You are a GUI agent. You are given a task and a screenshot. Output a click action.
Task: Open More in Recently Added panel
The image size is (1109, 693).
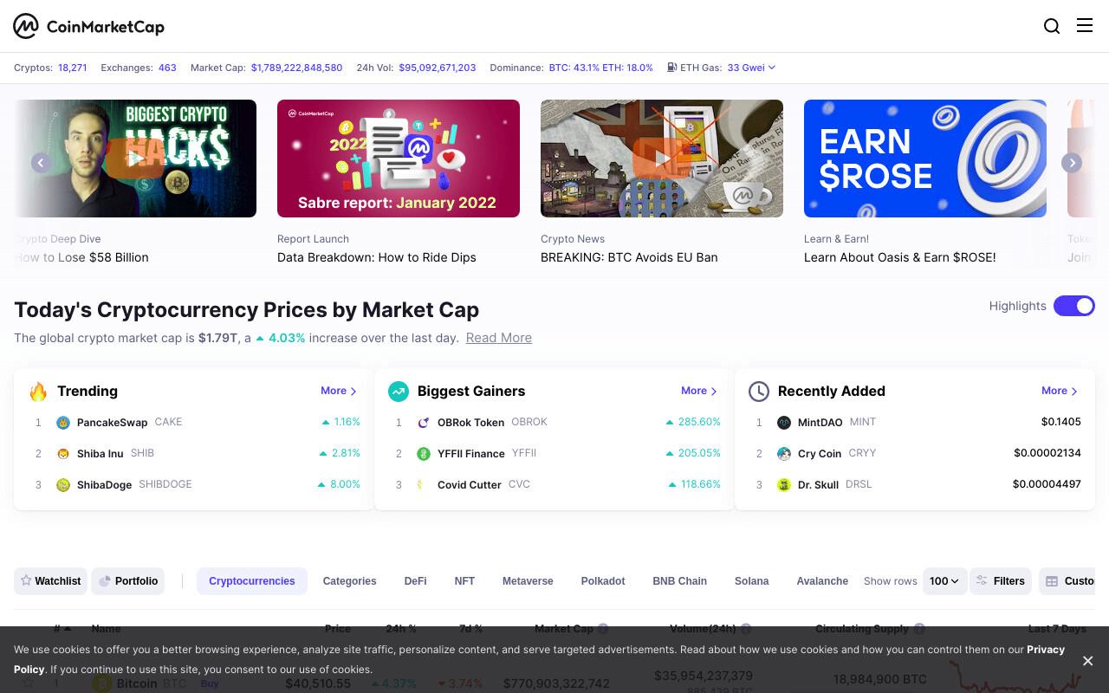1060,391
